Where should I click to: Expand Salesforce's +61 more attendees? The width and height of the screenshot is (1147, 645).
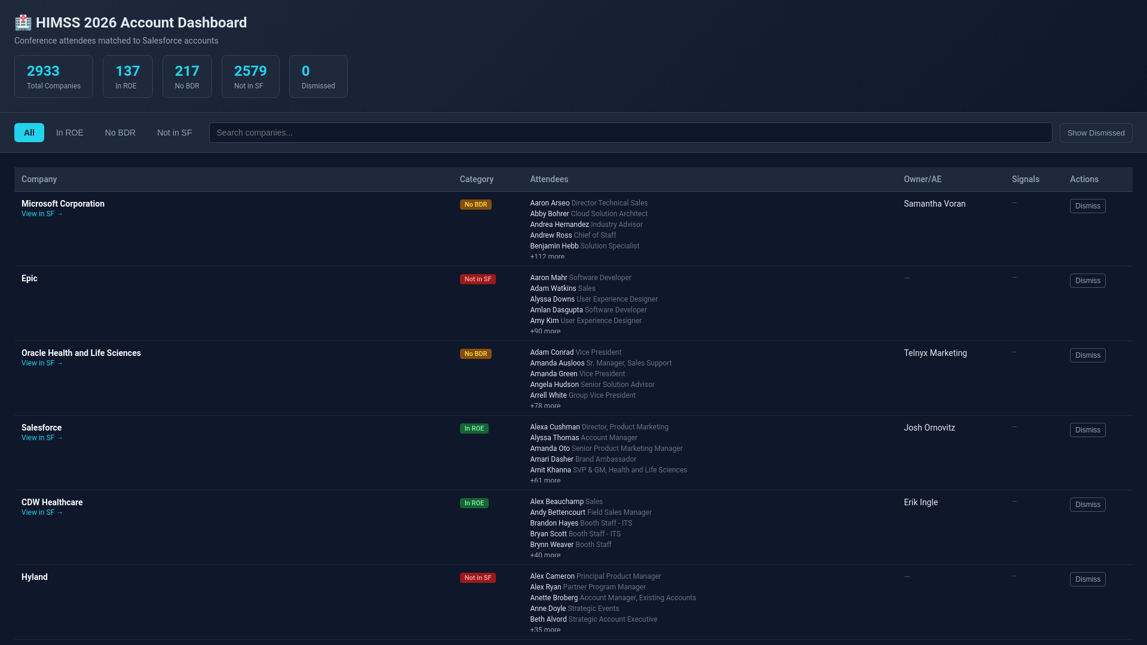[545, 480]
